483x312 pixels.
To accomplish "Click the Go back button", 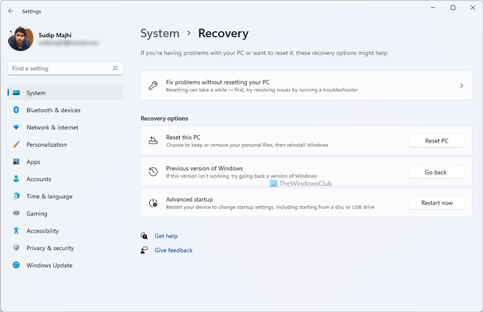I will point(436,172).
